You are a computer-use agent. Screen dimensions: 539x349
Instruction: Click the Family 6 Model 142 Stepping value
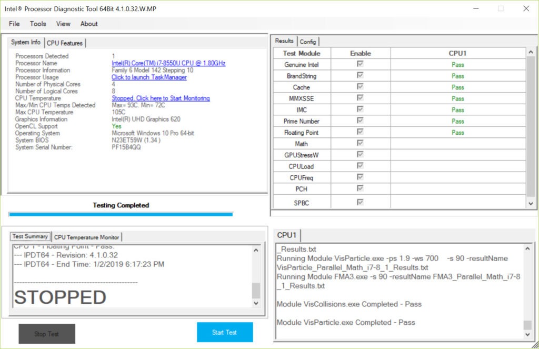(153, 70)
